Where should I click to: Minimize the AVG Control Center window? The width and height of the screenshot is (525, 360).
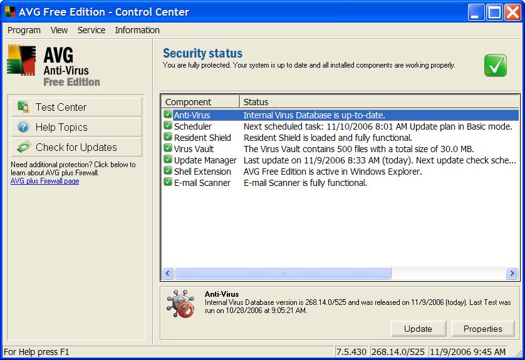click(x=476, y=13)
